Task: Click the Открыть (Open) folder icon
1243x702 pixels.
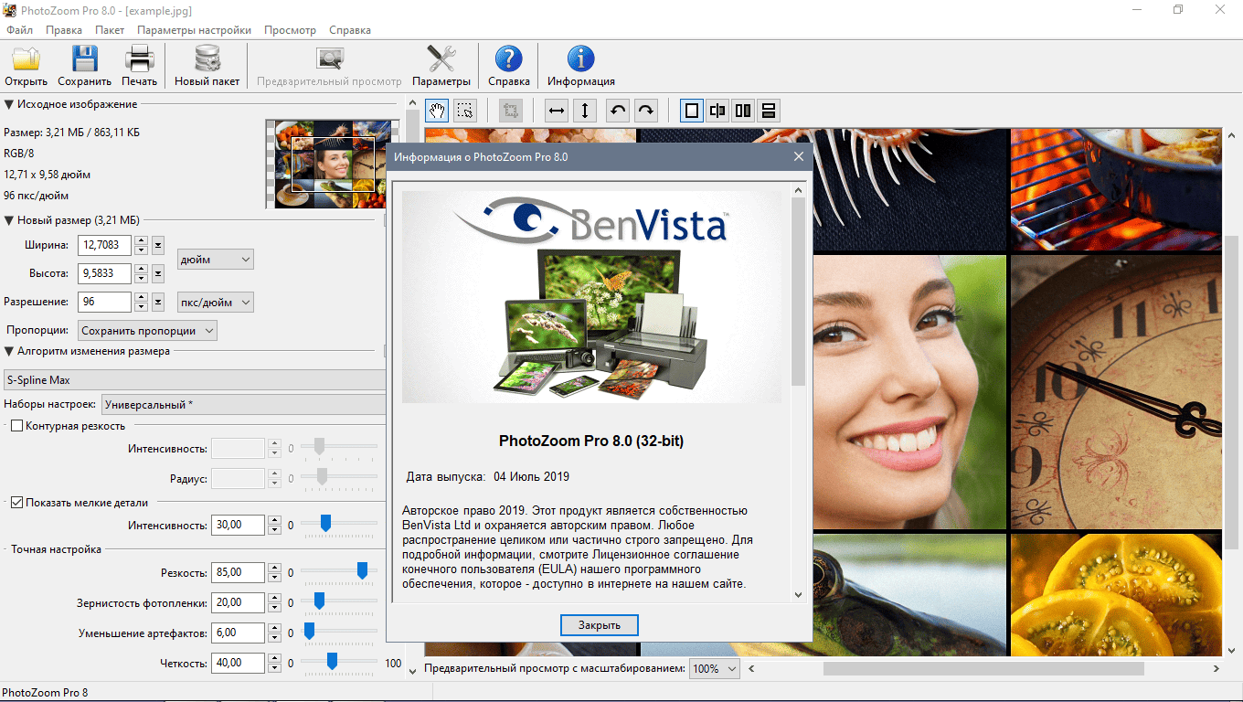Action: [26, 59]
